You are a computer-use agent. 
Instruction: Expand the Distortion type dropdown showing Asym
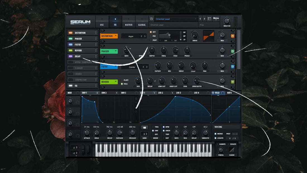pos(131,36)
